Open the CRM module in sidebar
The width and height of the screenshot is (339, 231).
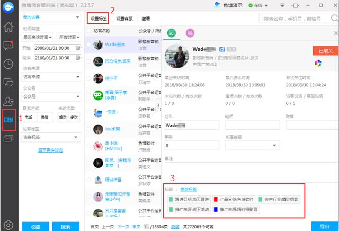pyautogui.click(x=8, y=119)
